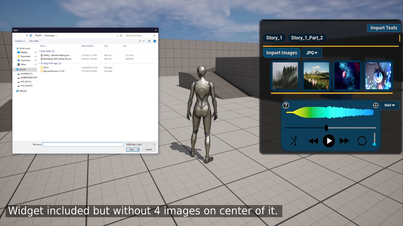Expand the WAVE files type filter combo box
403x226 pixels.
click(x=141, y=144)
